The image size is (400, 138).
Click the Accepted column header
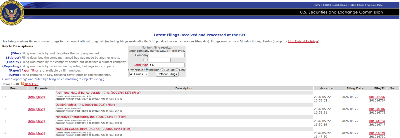(x=327, y=88)
